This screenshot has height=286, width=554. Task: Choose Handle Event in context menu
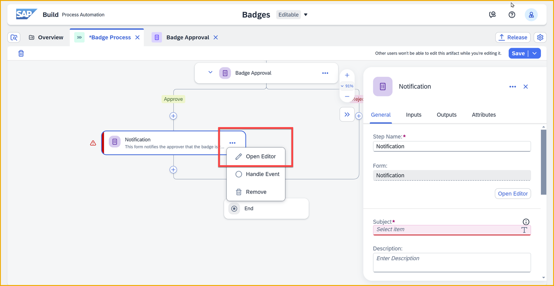(256, 174)
